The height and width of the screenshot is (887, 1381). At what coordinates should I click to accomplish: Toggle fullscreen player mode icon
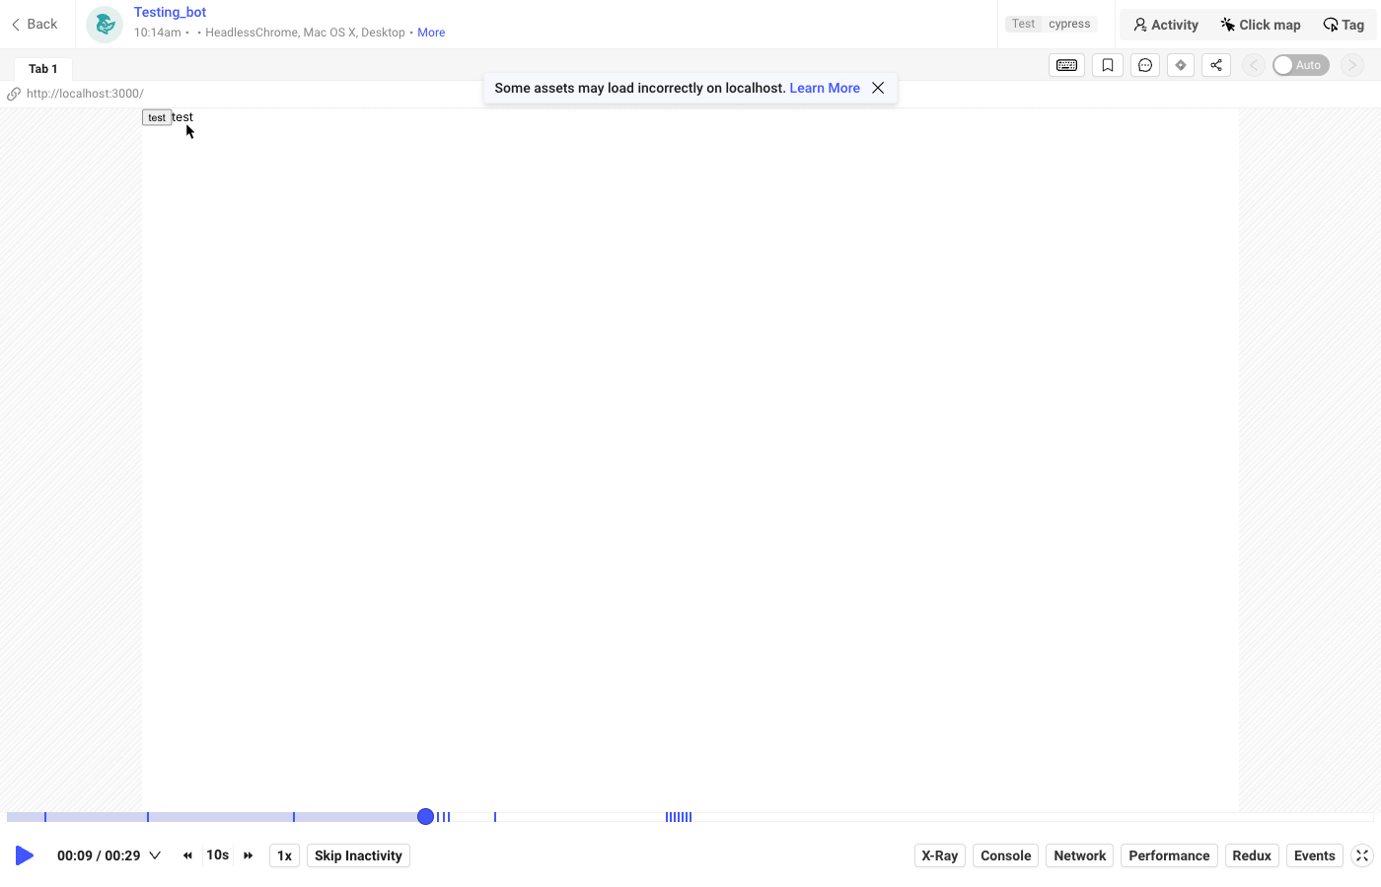coord(1362,855)
